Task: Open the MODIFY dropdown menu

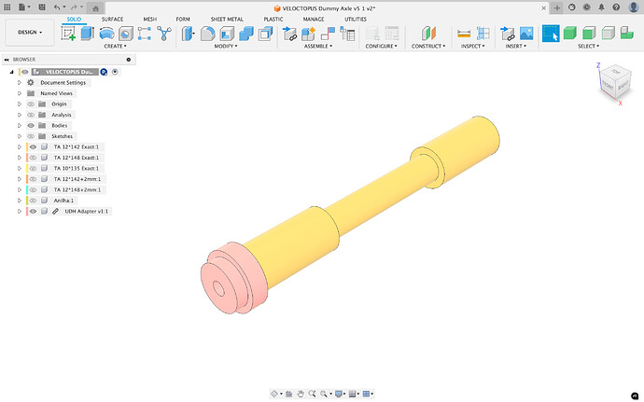Action: pyautogui.click(x=225, y=46)
